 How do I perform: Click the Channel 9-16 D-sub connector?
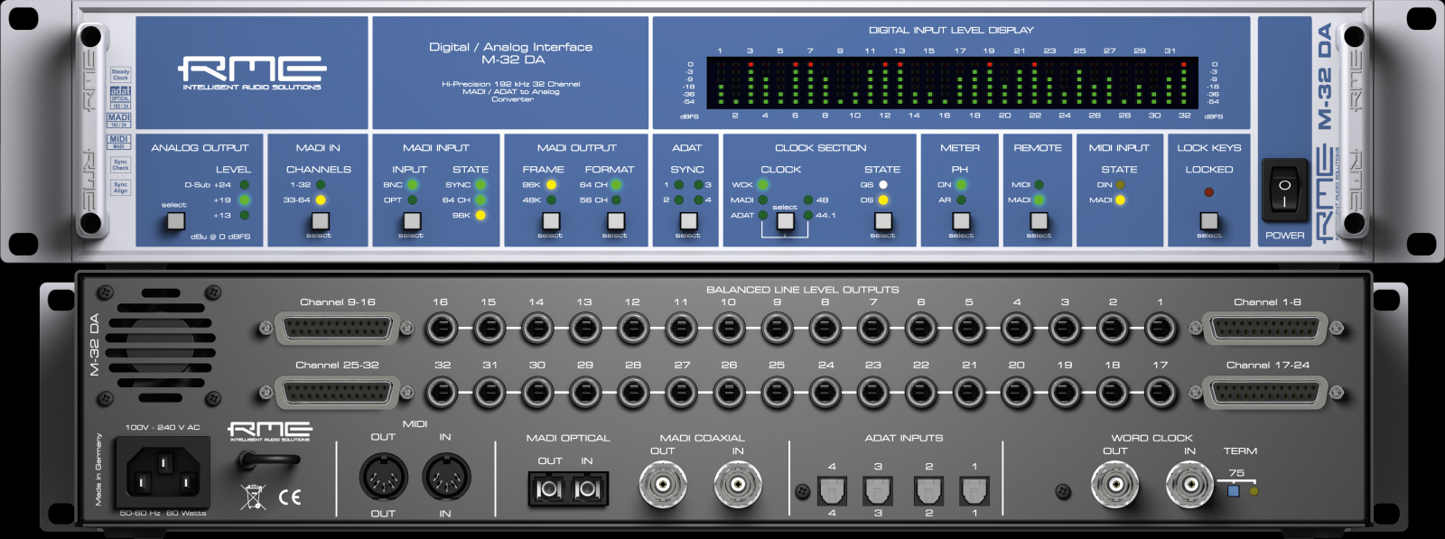(x=337, y=328)
